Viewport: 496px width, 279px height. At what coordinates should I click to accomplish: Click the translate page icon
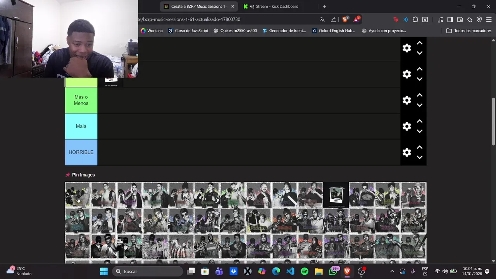[322, 19]
